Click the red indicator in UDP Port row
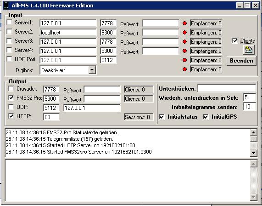Screen dimensions: 262x206 pos(184,60)
